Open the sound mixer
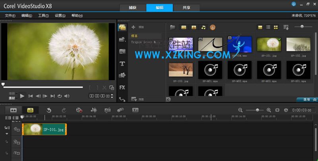This screenshot has width=318, height=161. [94, 110]
